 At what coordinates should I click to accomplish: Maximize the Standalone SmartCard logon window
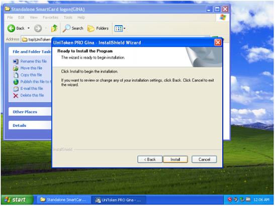pyautogui.click(x=217, y=9)
